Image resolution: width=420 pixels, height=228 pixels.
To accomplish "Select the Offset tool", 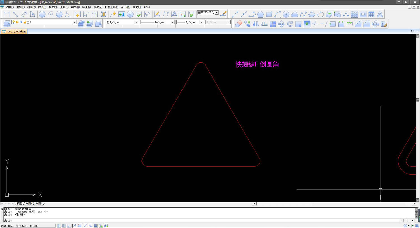I will [264, 24].
